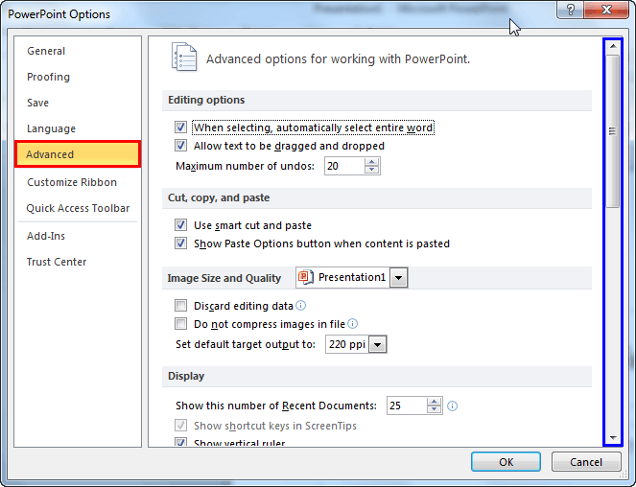Open the Presentation1 dropdown arrow
The image size is (636, 487).
(398, 278)
